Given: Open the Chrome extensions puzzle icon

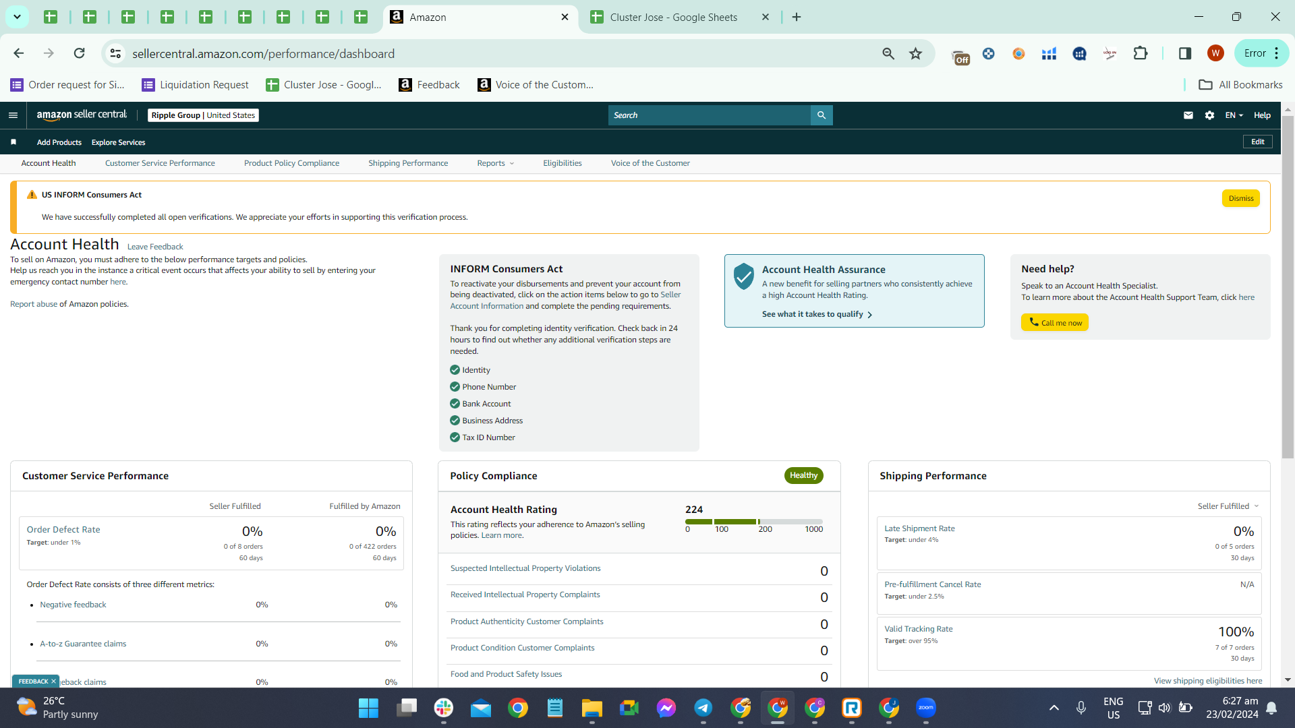Looking at the screenshot, I should pyautogui.click(x=1141, y=53).
